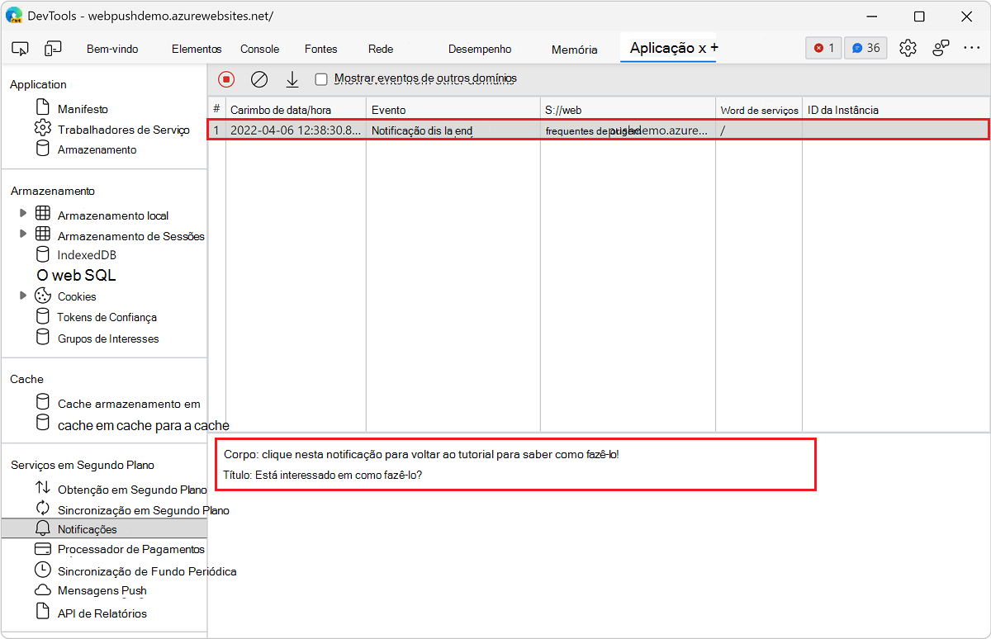Select the inspect element icon
Image resolution: width=991 pixels, height=639 pixels.
(x=20, y=48)
